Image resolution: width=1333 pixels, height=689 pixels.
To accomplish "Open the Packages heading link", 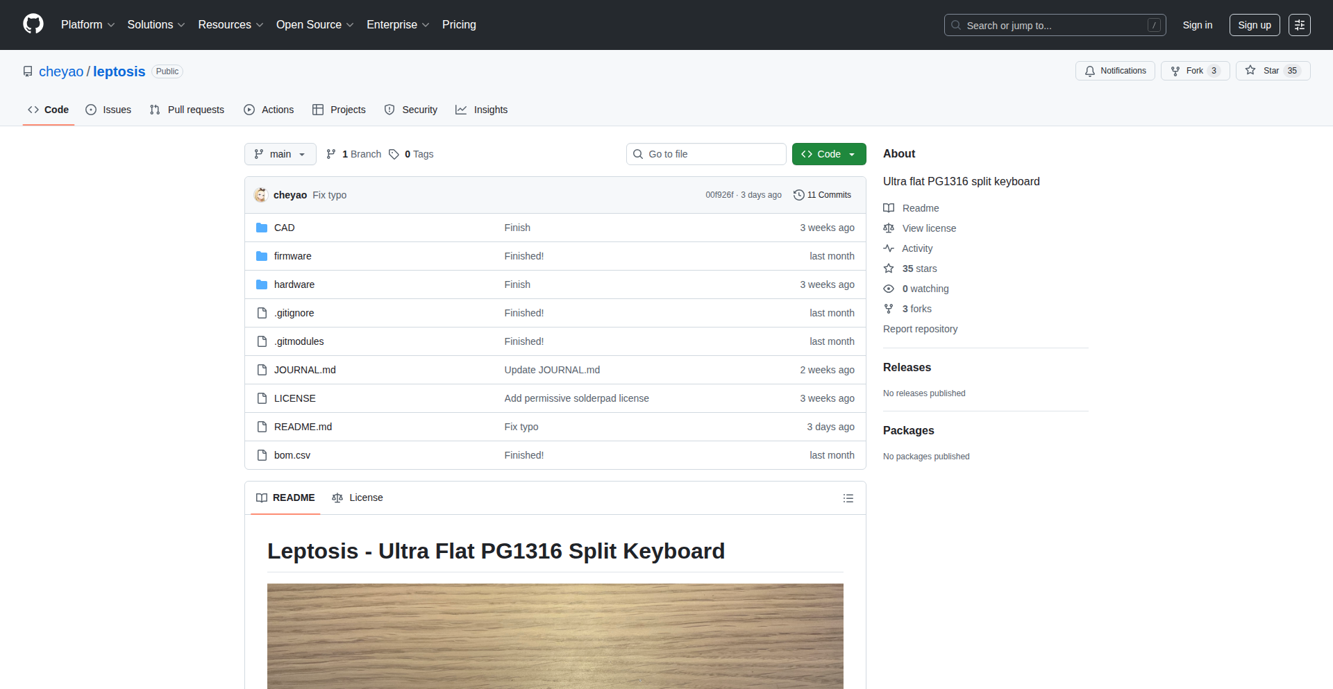I will click(908, 430).
